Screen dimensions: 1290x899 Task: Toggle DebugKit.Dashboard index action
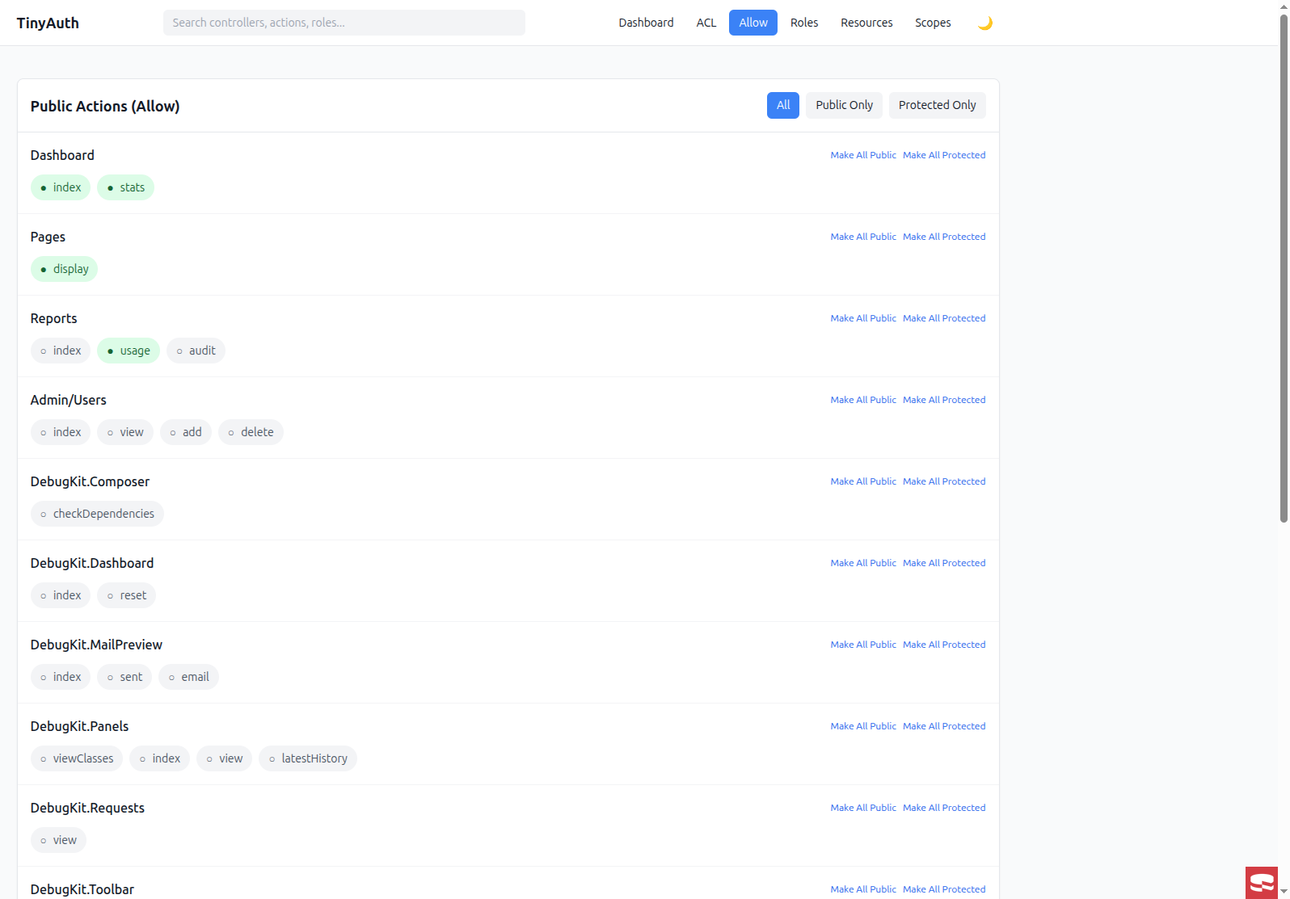coord(61,595)
